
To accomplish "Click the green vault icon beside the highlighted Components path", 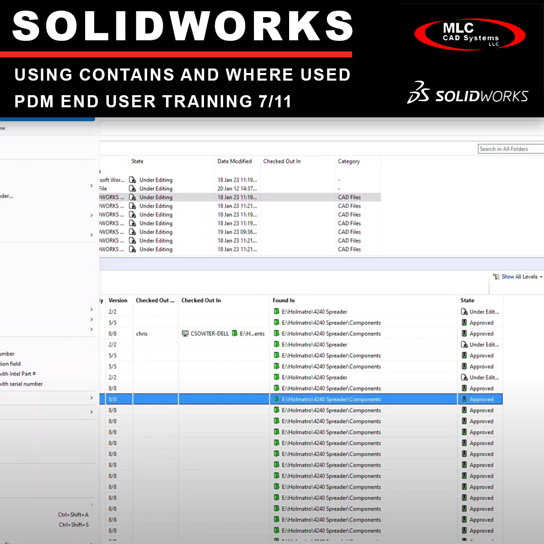I will tap(277, 399).
